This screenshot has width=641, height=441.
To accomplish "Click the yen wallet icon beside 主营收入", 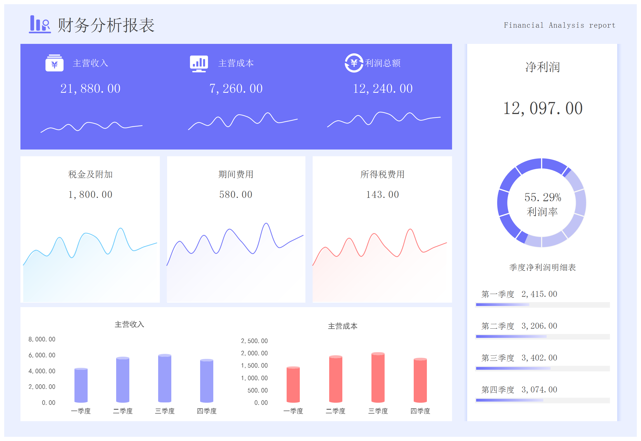I will 54,63.
